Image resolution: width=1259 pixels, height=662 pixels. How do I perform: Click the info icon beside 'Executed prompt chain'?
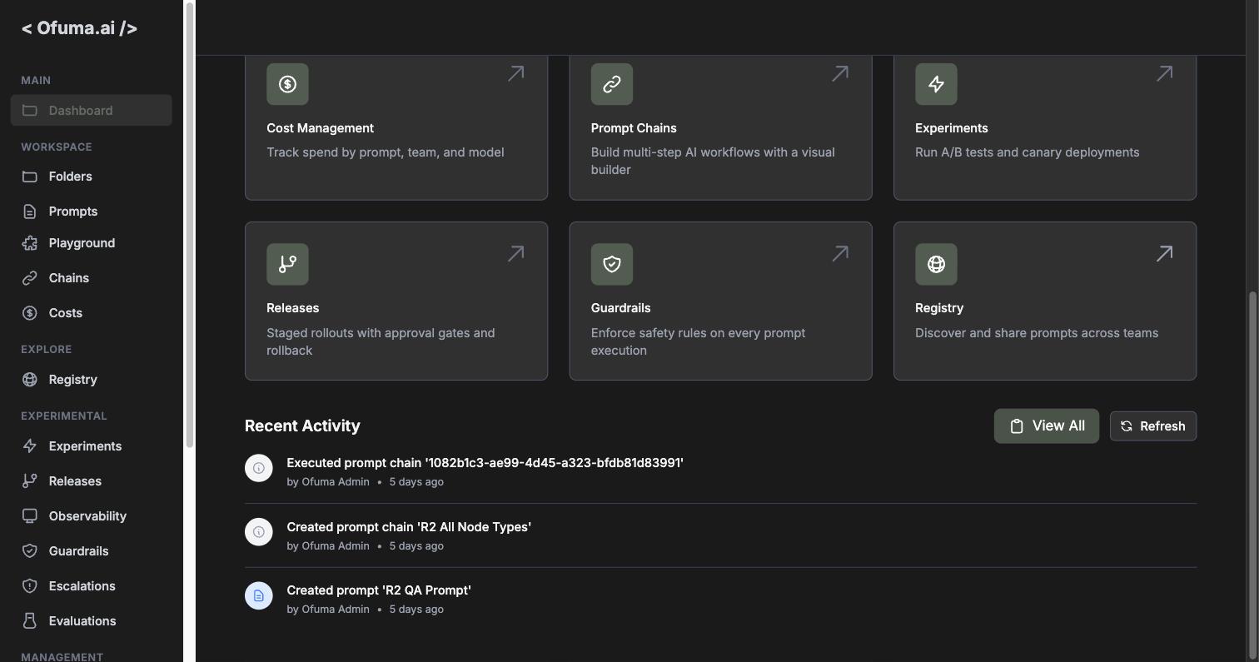(259, 468)
